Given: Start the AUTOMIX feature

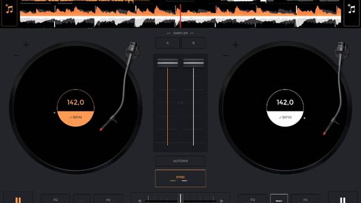Looking at the screenshot, I should click(x=180, y=161).
